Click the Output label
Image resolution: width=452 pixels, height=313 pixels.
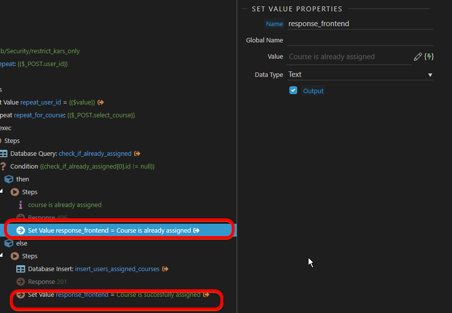(x=313, y=91)
